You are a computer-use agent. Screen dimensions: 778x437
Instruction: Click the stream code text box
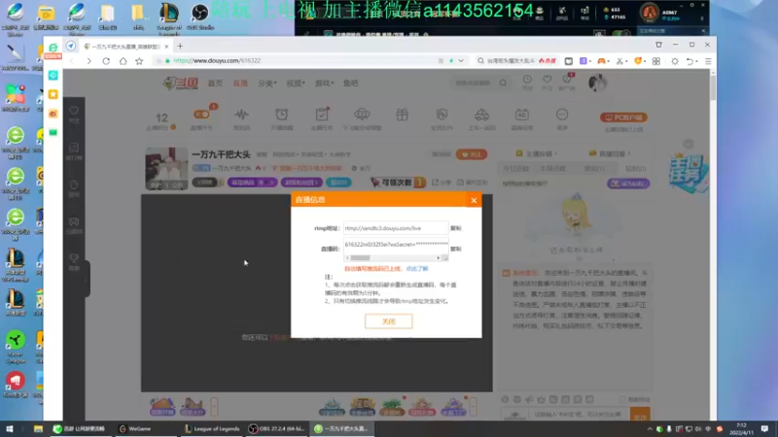coord(396,245)
